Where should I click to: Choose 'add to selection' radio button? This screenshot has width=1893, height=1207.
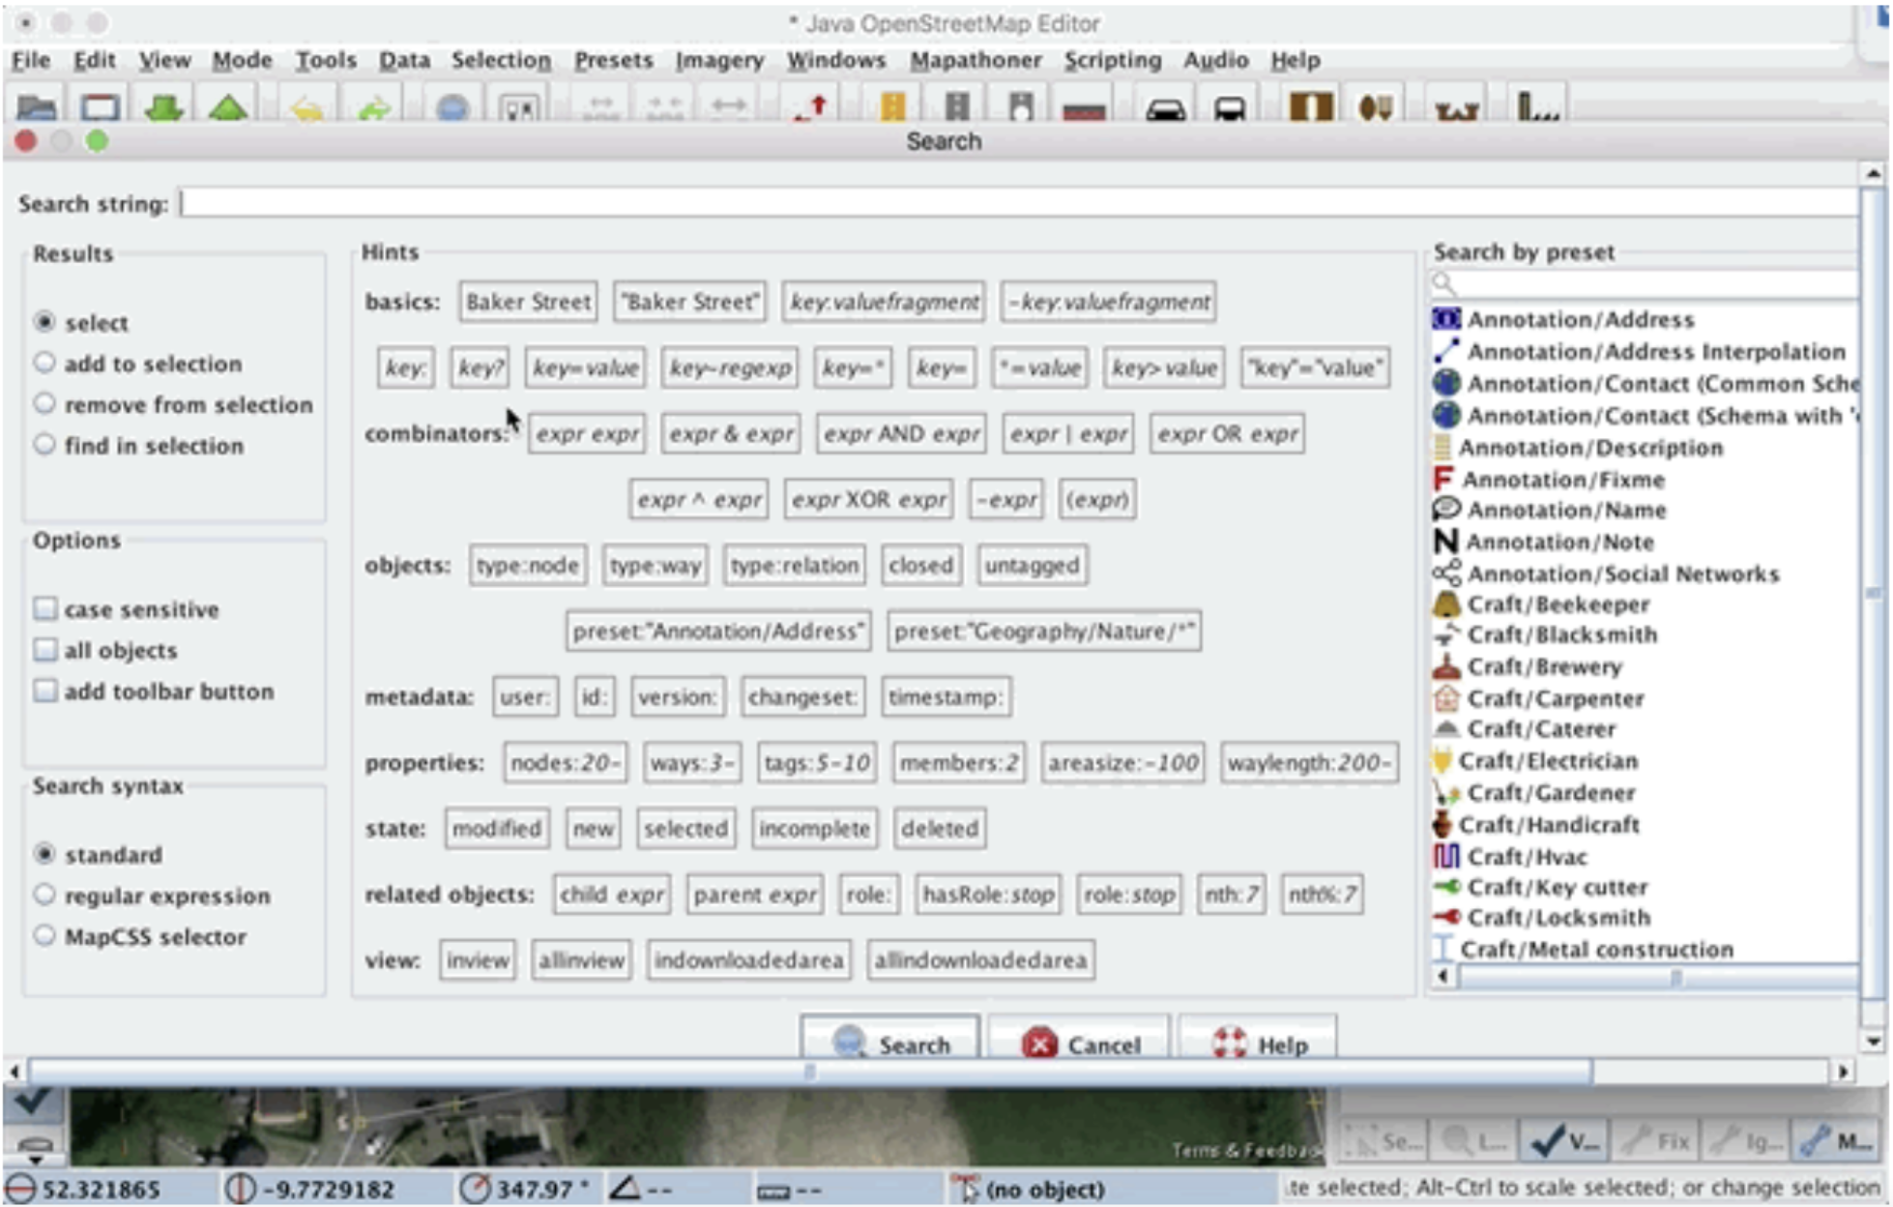(x=44, y=363)
